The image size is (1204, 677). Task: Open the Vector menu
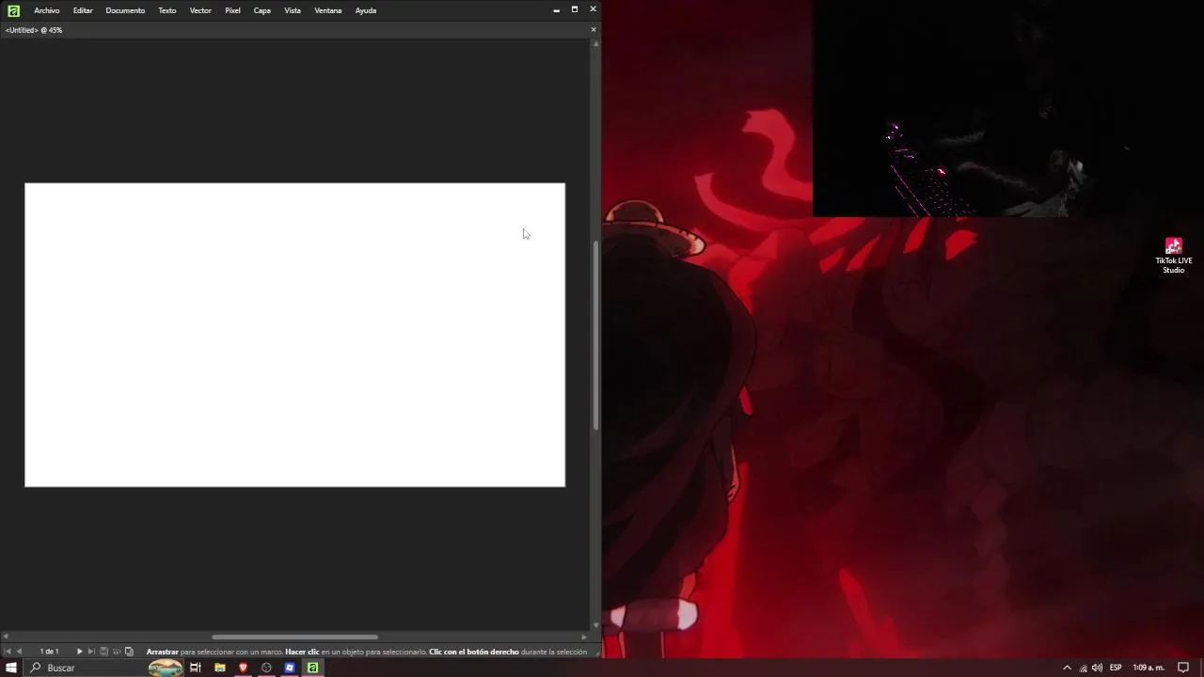[200, 10]
